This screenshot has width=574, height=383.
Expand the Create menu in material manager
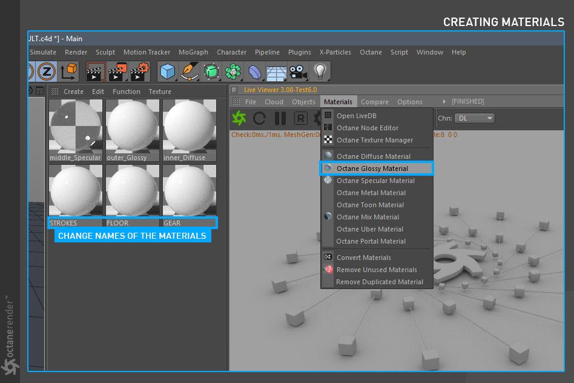(73, 92)
